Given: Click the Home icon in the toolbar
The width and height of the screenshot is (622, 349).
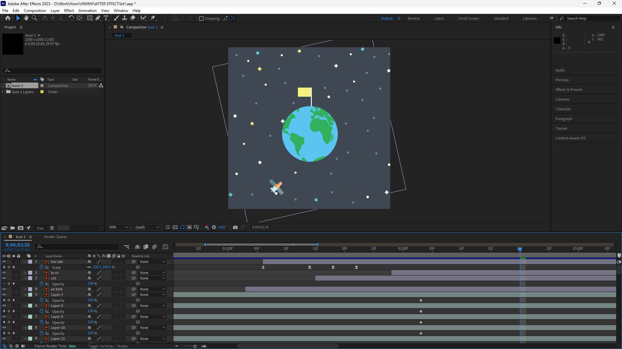Looking at the screenshot, I should click(x=8, y=18).
